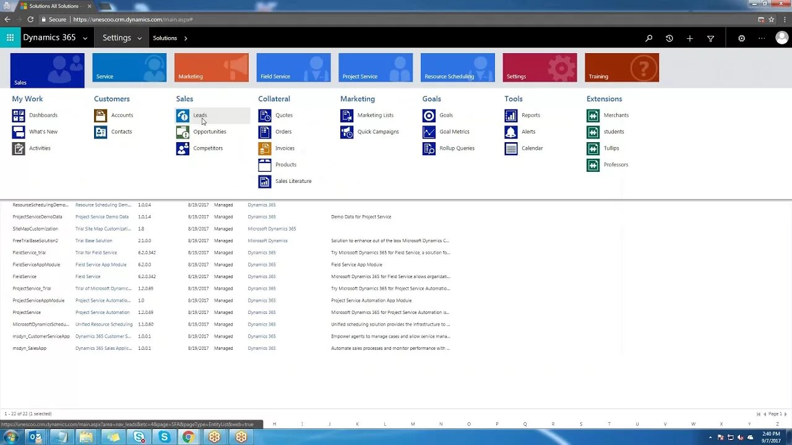Open the Opportunities icon
The width and height of the screenshot is (792, 445).
click(x=183, y=132)
